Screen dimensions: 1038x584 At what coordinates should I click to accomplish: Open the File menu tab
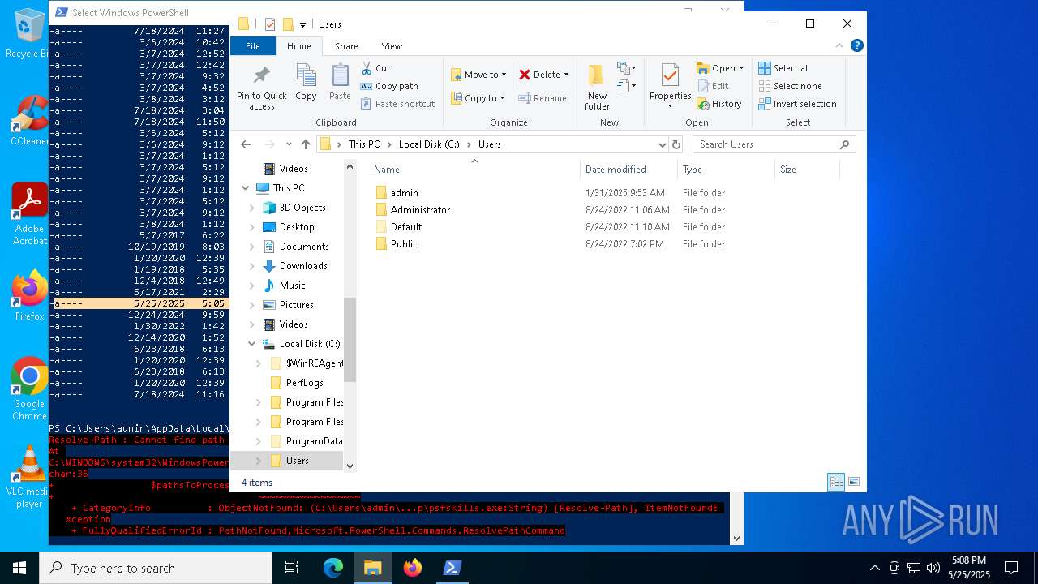253,46
